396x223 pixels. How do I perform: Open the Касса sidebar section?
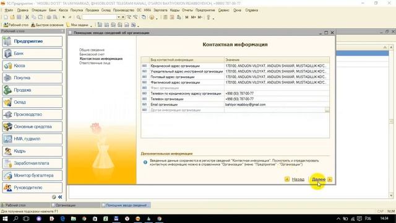click(32, 66)
